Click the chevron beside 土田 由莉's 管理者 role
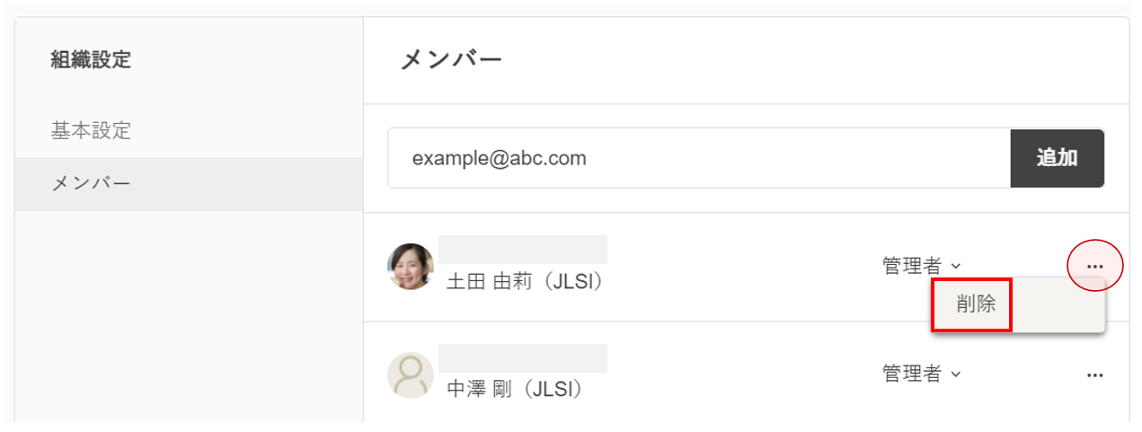Viewport: 1142px width, 432px height. [x=956, y=267]
